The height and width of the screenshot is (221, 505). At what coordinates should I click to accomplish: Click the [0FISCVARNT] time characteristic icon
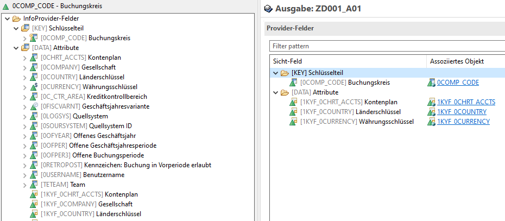[34, 106]
